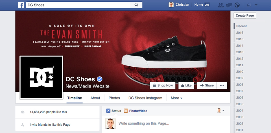This screenshot has height=133, width=271.
Task: Jump to 2004 in the timeline navigator
Action: pos(240,110)
